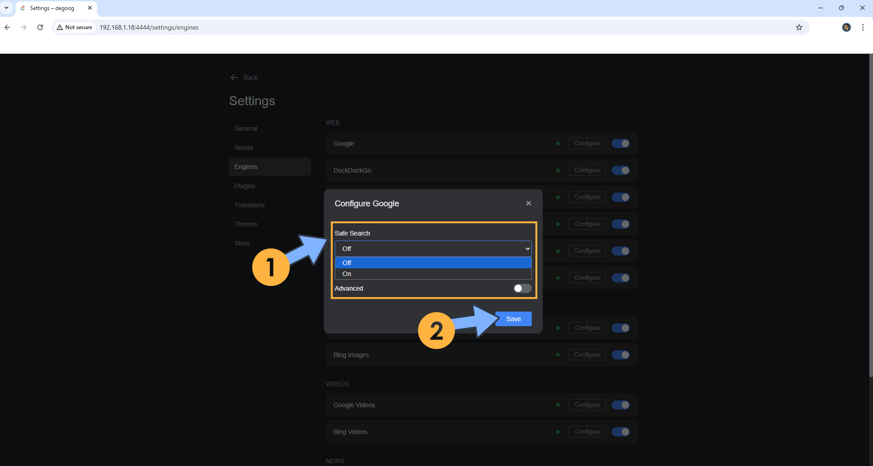This screenshot has height=466, width=873.
Task: Switch to the Themes settings section
Action: coord(246,224)
